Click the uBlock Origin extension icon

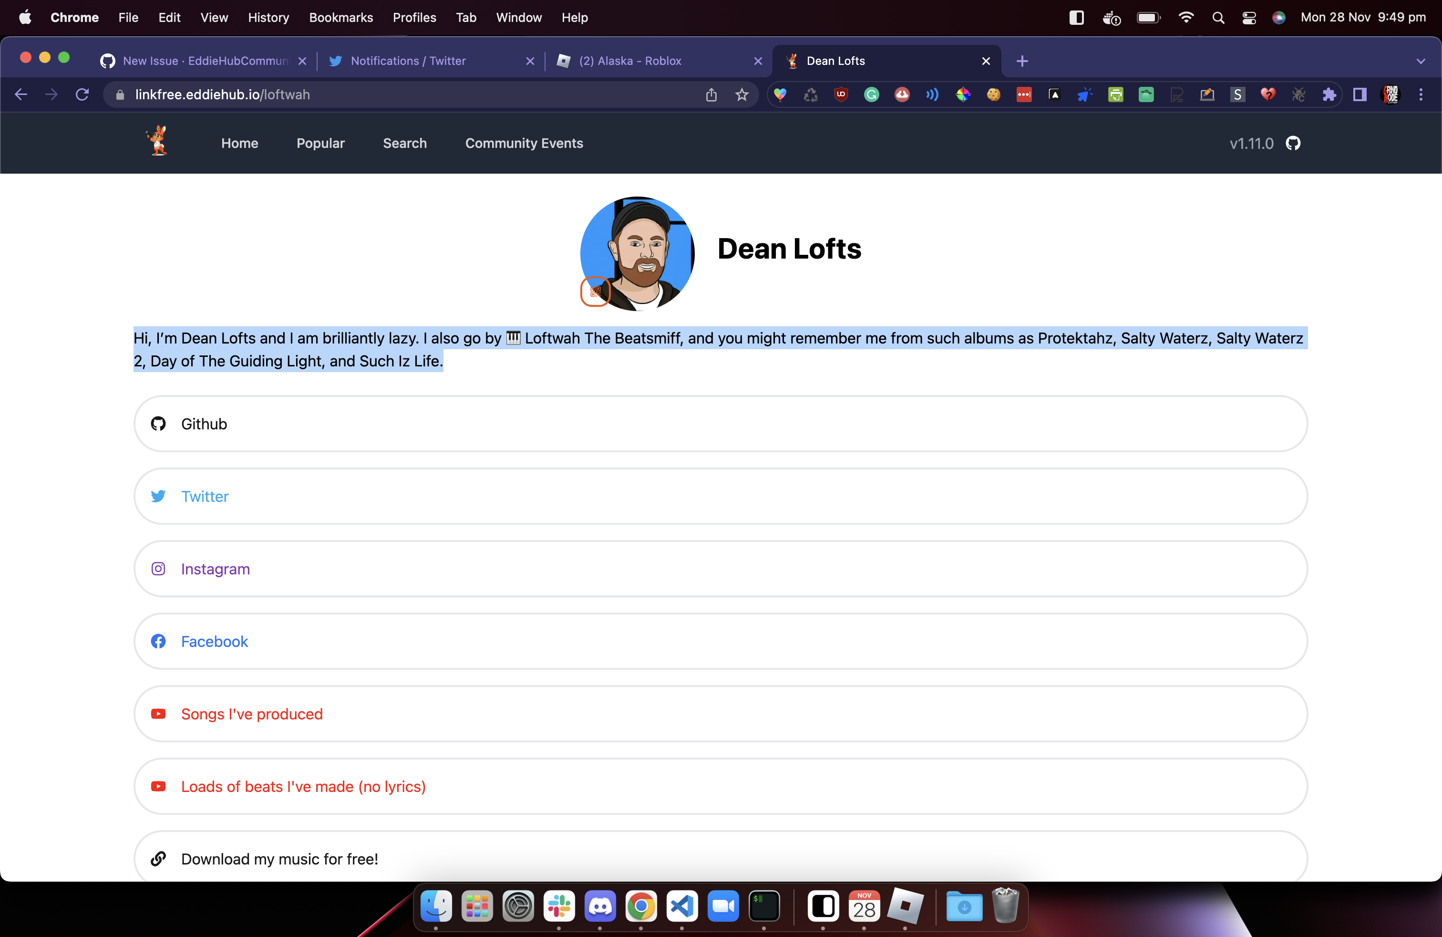point(841,94)
